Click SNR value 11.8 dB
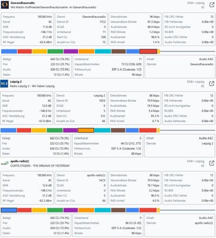The width and height of the screenshot is (216, 238). (x=47, y=27)
